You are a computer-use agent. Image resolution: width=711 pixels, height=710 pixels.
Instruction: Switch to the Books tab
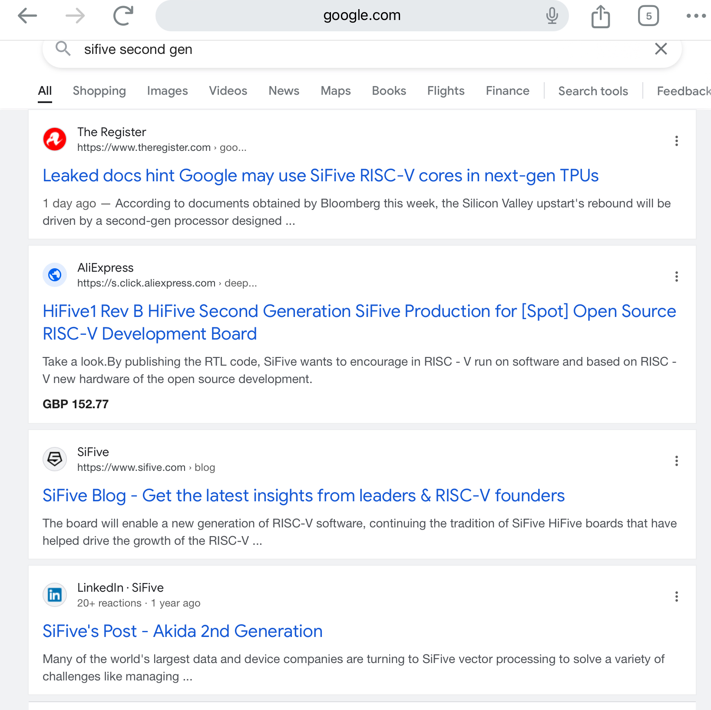[x=389, y=91]
